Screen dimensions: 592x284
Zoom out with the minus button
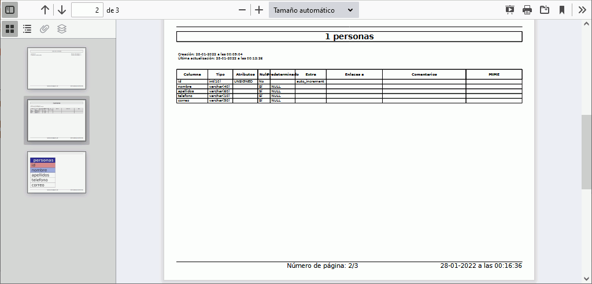click(242, 10)
